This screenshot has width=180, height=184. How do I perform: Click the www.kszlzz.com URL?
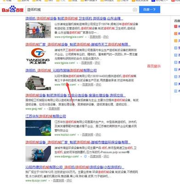click(65, 135)
